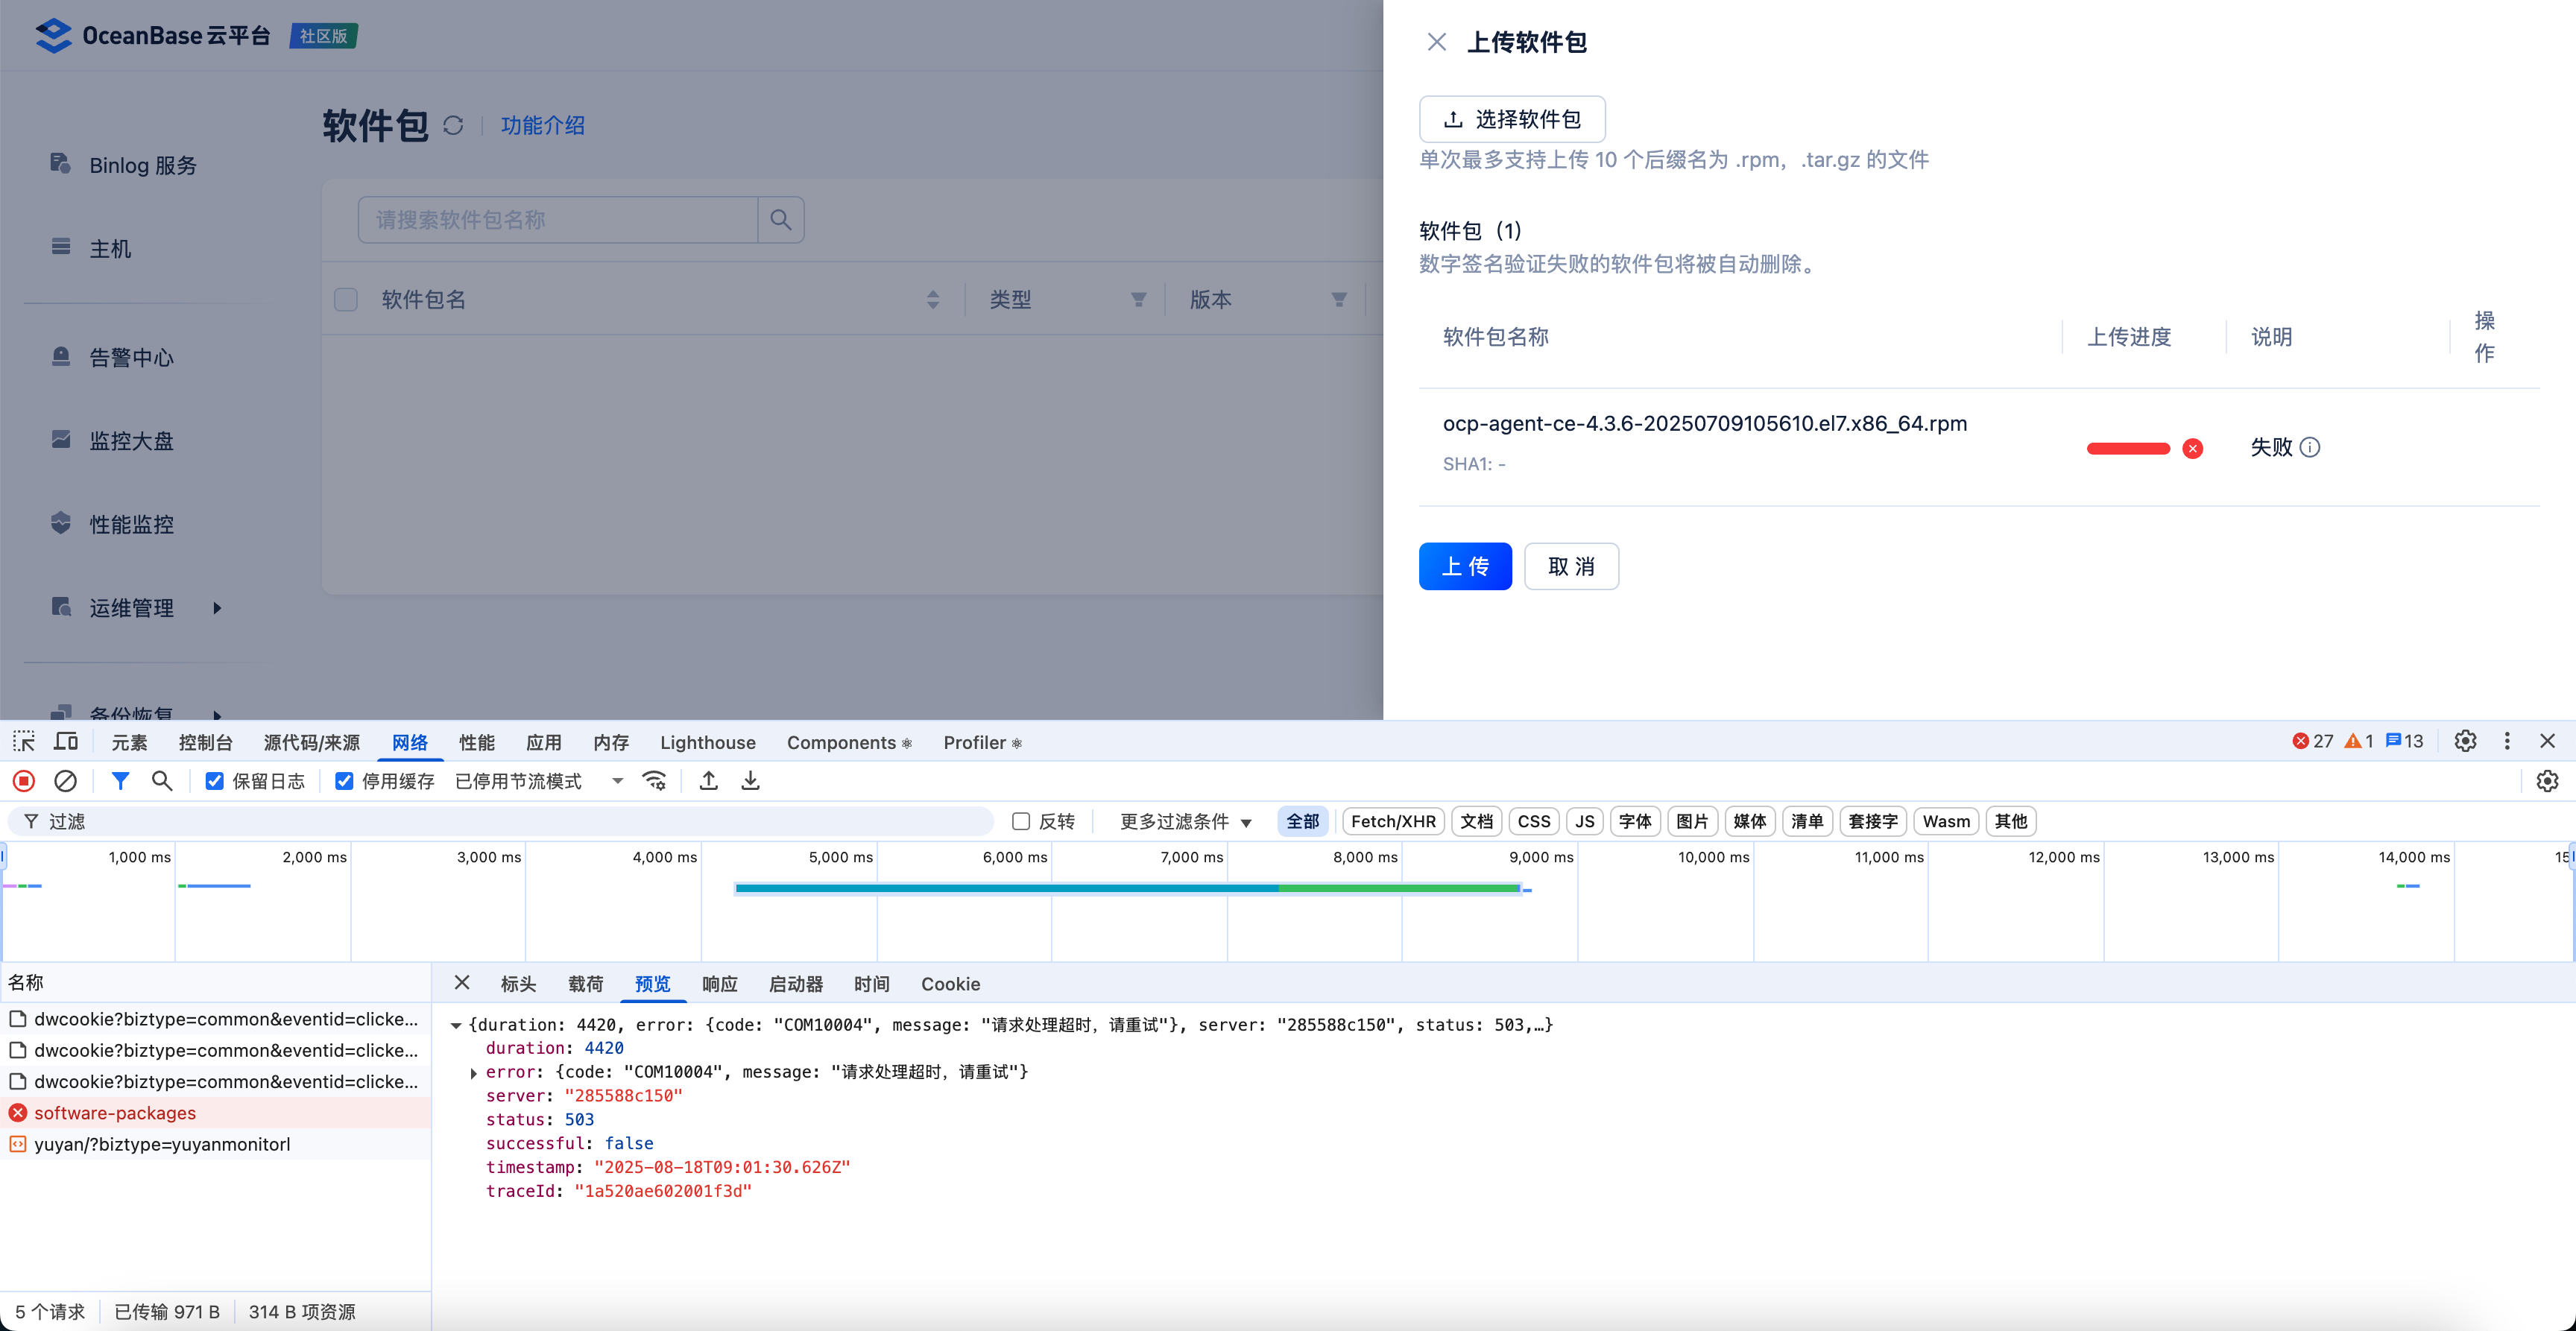
Task: Toggle the disable cache checkbox
Action: tap(344, 781)
